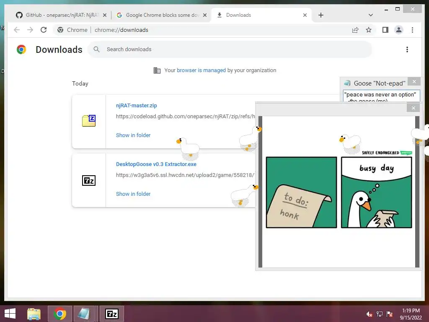Click the goose walking over njRAT card
429x322 pixels.
coord(188,149)
